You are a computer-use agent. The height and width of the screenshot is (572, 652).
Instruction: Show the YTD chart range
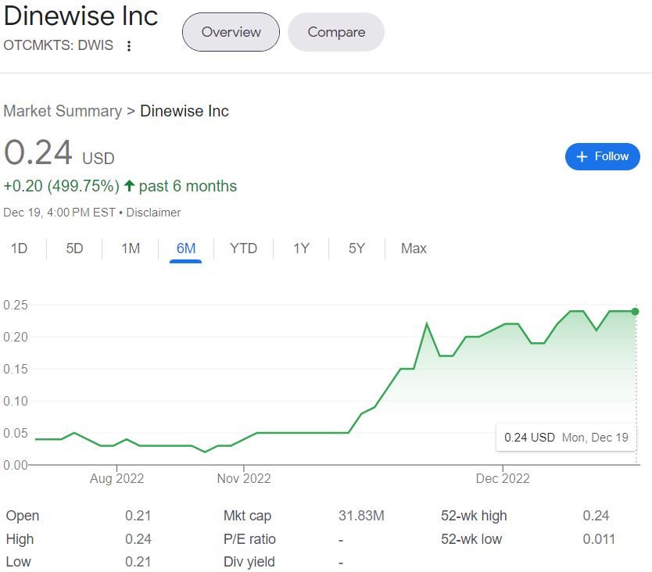(x=243, y=248)
